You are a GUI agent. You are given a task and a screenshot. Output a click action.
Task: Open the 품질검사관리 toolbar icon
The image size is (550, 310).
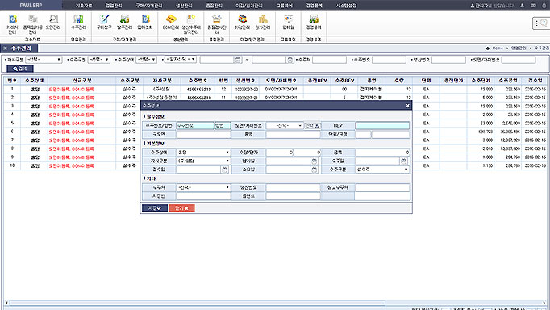[x=217, y=19]
